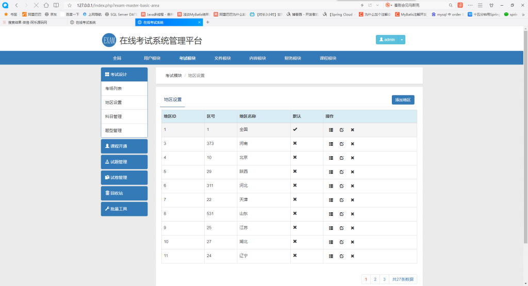The width and height of the screenshot is (528, 286).
Task: Go to page 2
Action: point(375,279)
